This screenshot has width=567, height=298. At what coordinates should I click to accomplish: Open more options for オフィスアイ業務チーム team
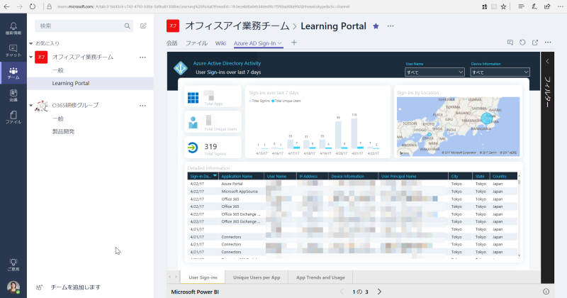[x=143, y=57]
